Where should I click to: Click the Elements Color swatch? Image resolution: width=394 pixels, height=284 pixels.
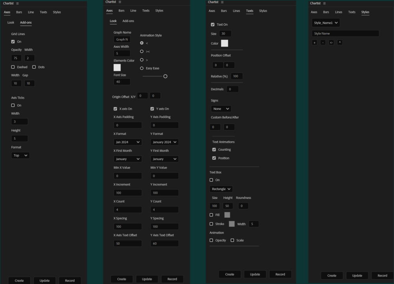pos(117,67)
